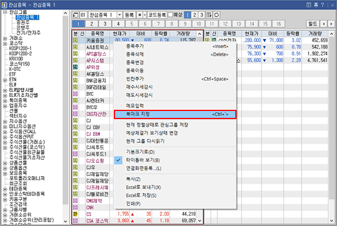The image size is (337, 226).
Task: Expand the 특이종목 tree node
Action: coord(5,101)
